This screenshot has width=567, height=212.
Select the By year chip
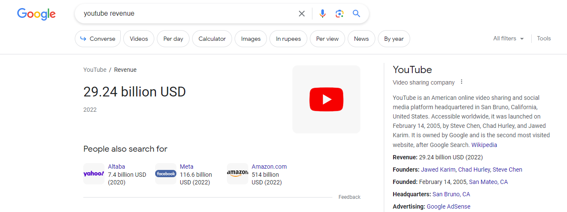tap(394, 39)
